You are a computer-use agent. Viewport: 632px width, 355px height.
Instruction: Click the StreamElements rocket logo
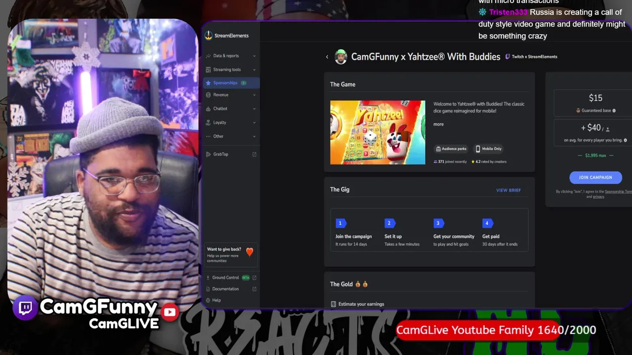coord(208,35)
